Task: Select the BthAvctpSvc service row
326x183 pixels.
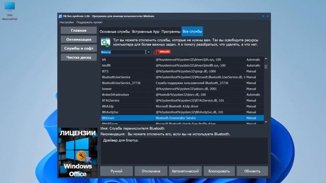Action: [x=182, y=112]
